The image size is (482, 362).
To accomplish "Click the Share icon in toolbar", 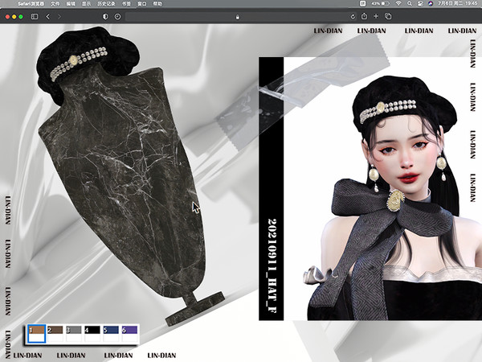I will (364, 16).
